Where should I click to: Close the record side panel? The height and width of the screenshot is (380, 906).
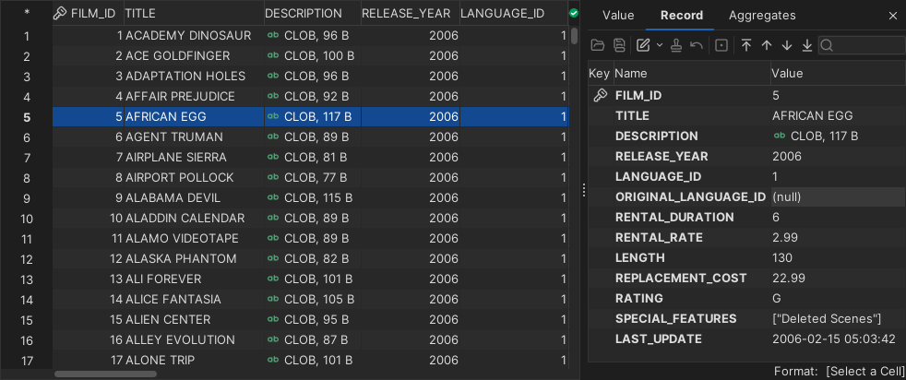tap(892, 16)
